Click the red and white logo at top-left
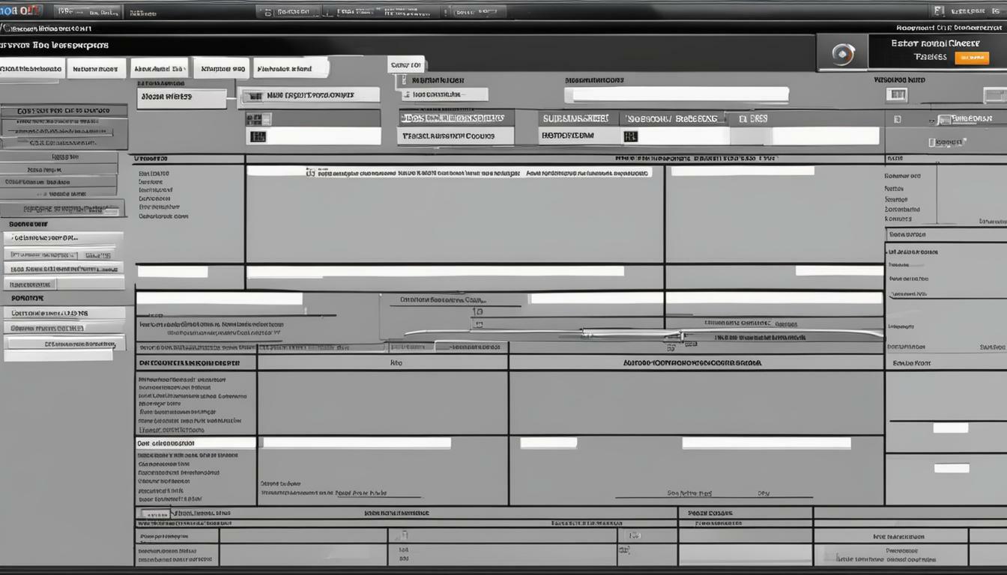1007x575 pixels. coord(20,10)
